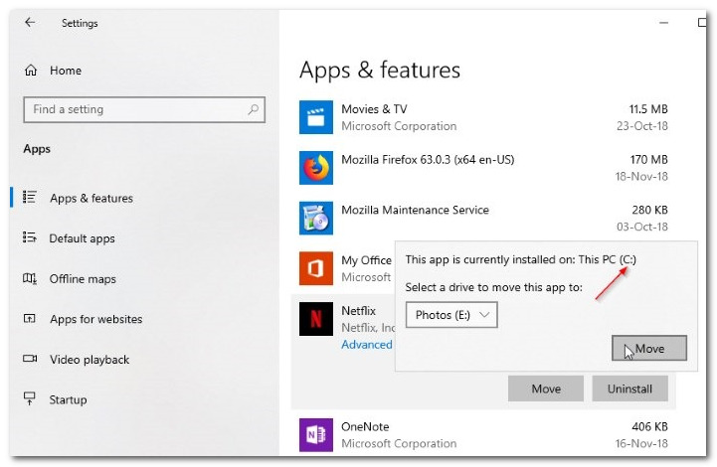Image resolution: width=717 pixels, height=467 pixels.
Task: Confirm Move in the popup dialog
Action: coord(649,349)
